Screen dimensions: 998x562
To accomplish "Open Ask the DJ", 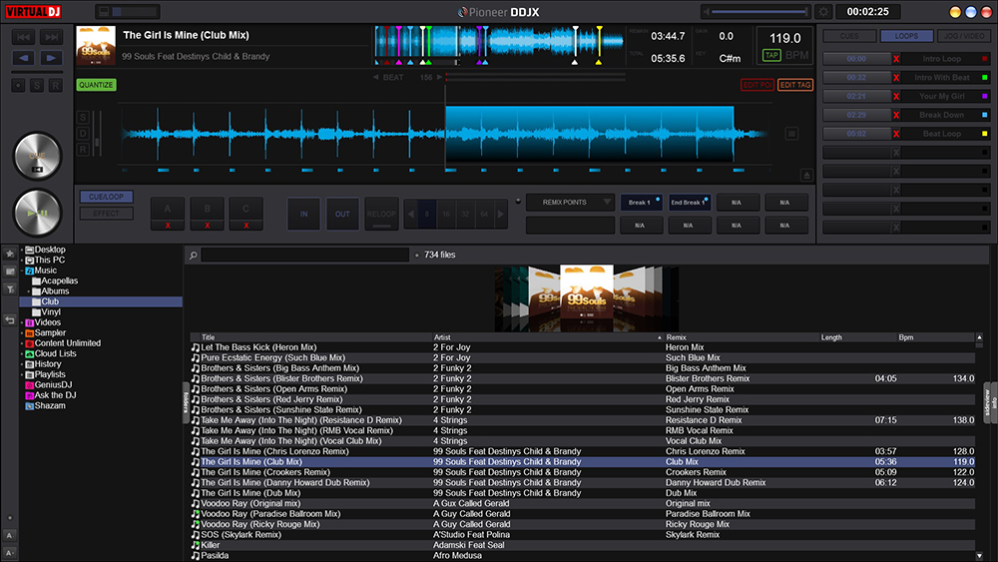I will pyautogui.click(x=50, y=395).
